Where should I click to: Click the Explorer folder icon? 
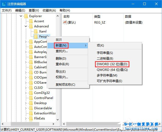26,16
